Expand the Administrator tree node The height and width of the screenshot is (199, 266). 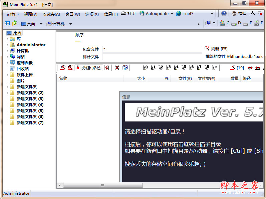coord(7,45)
